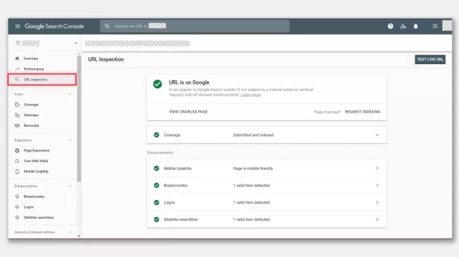Screen dimensions: 459x257
Task: Click the green check beside URL is on Google
Action: point(157,84)
